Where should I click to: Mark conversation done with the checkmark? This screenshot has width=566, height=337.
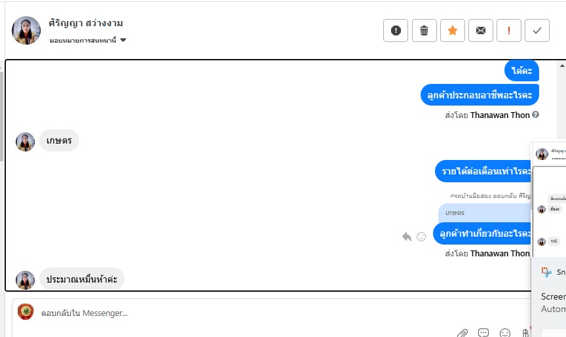click(537, 30)
